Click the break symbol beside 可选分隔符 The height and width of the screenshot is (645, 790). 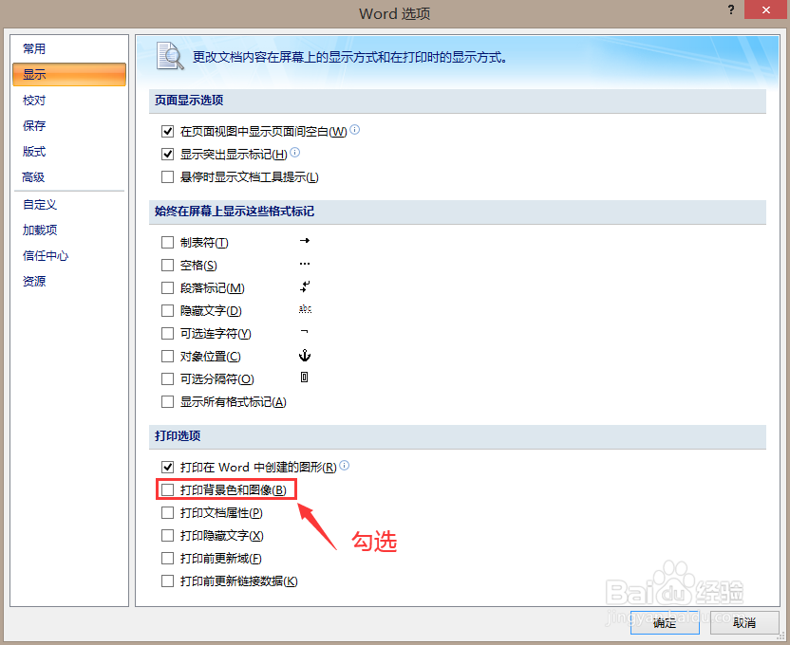coord(304,378)
